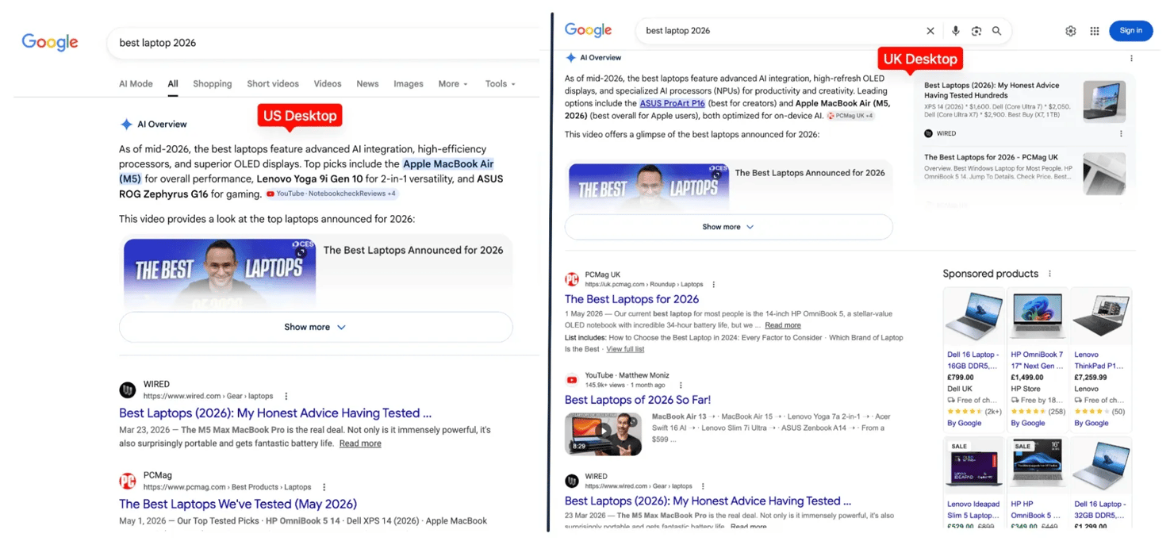Click Read more under US WIRED snippet
The height and width of the screenshot is (545, 1174).
click(360, 443)
